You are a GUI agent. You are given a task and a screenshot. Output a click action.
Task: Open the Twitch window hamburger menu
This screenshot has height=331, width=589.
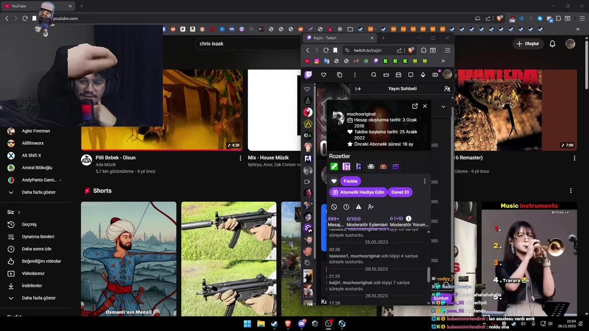point(447,50)
